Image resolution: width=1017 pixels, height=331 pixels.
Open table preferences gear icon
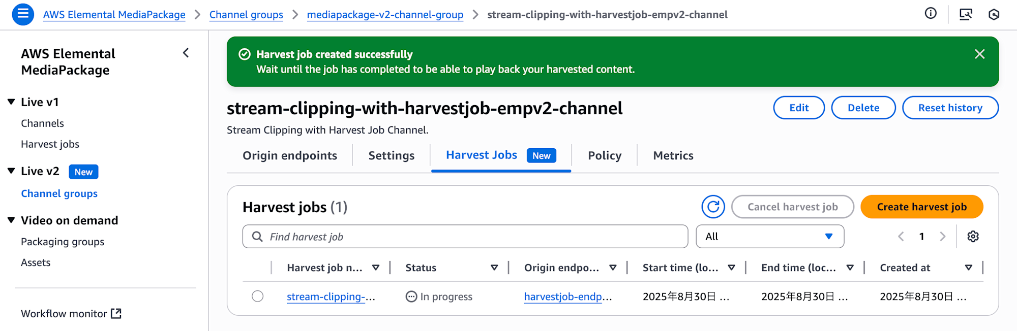(973, 237)
